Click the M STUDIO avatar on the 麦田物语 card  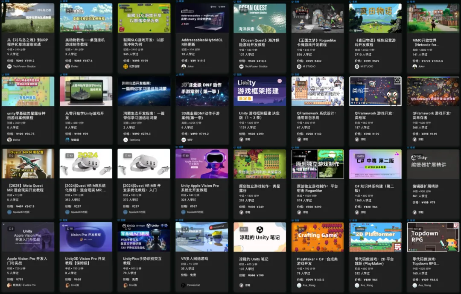(357, 67)
